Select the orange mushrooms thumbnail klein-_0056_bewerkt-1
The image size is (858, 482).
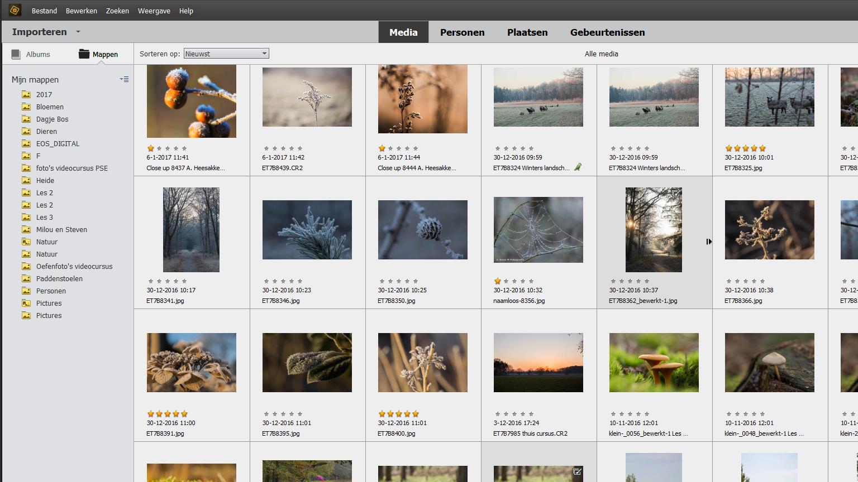[654, 363]
